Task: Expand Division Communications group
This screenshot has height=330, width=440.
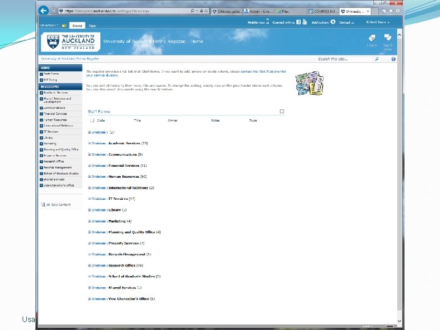Action: (89, 155)
